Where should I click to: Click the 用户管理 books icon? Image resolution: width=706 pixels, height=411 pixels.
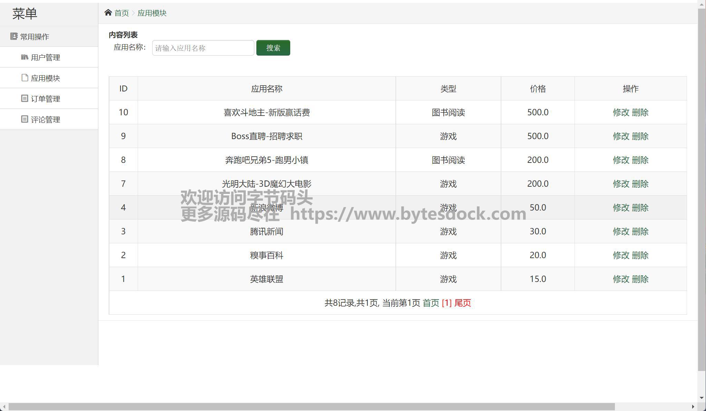point(24,57)
